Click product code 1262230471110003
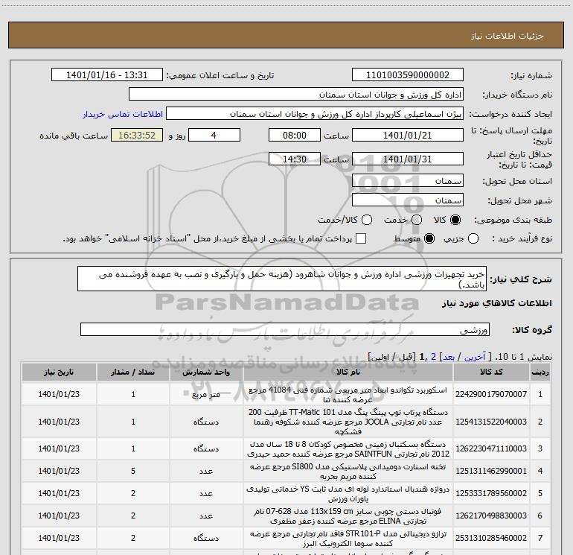573x555 pixels. click(491, 448)
